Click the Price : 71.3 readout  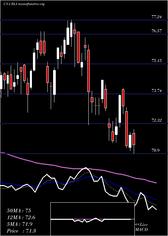tap(21, 231)
